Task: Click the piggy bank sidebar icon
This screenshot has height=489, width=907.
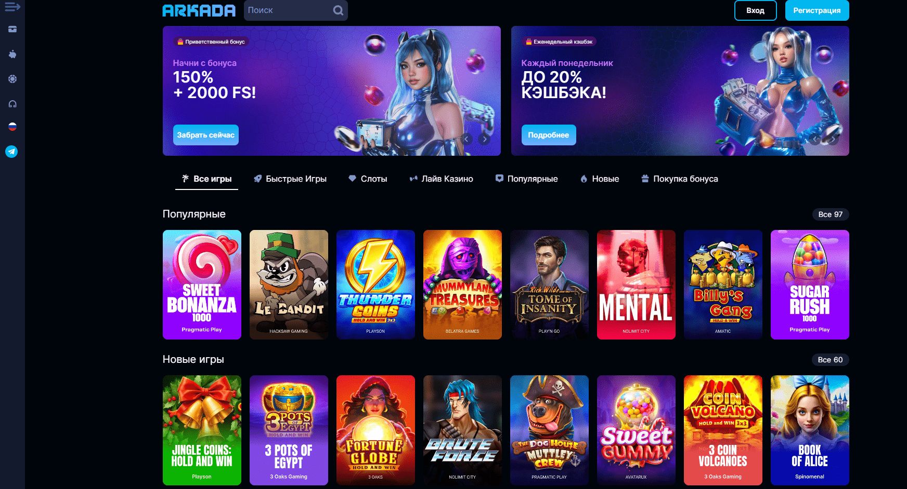Action: 12,54
